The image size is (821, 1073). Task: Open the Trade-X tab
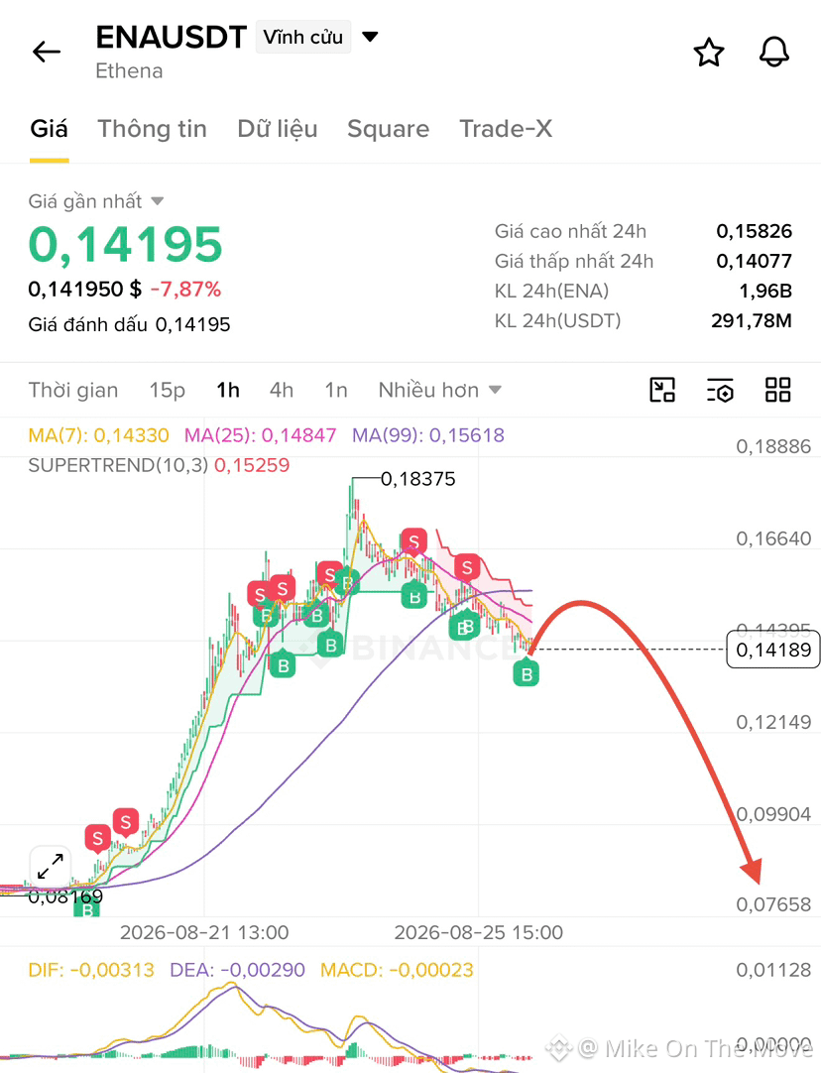tap(506, 129)
